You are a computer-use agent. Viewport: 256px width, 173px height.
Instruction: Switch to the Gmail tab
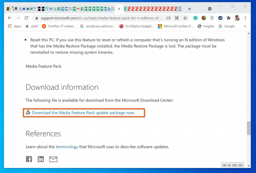(78, 9)
